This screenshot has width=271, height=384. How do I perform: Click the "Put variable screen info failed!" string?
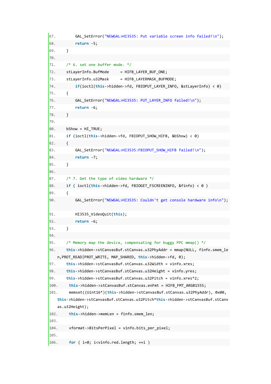(163, 36)
